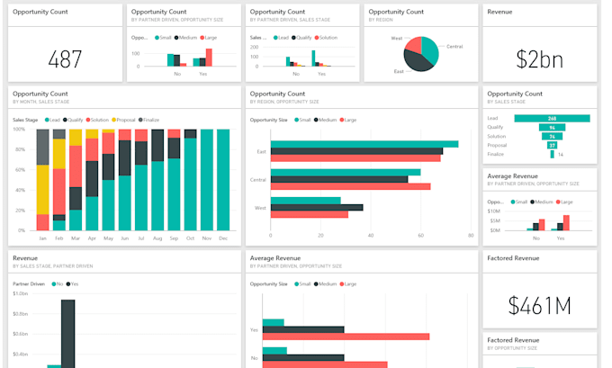Click the Lead legend swatch in the monthly chart
Viewport: 612px width, 368px height.
47,120
